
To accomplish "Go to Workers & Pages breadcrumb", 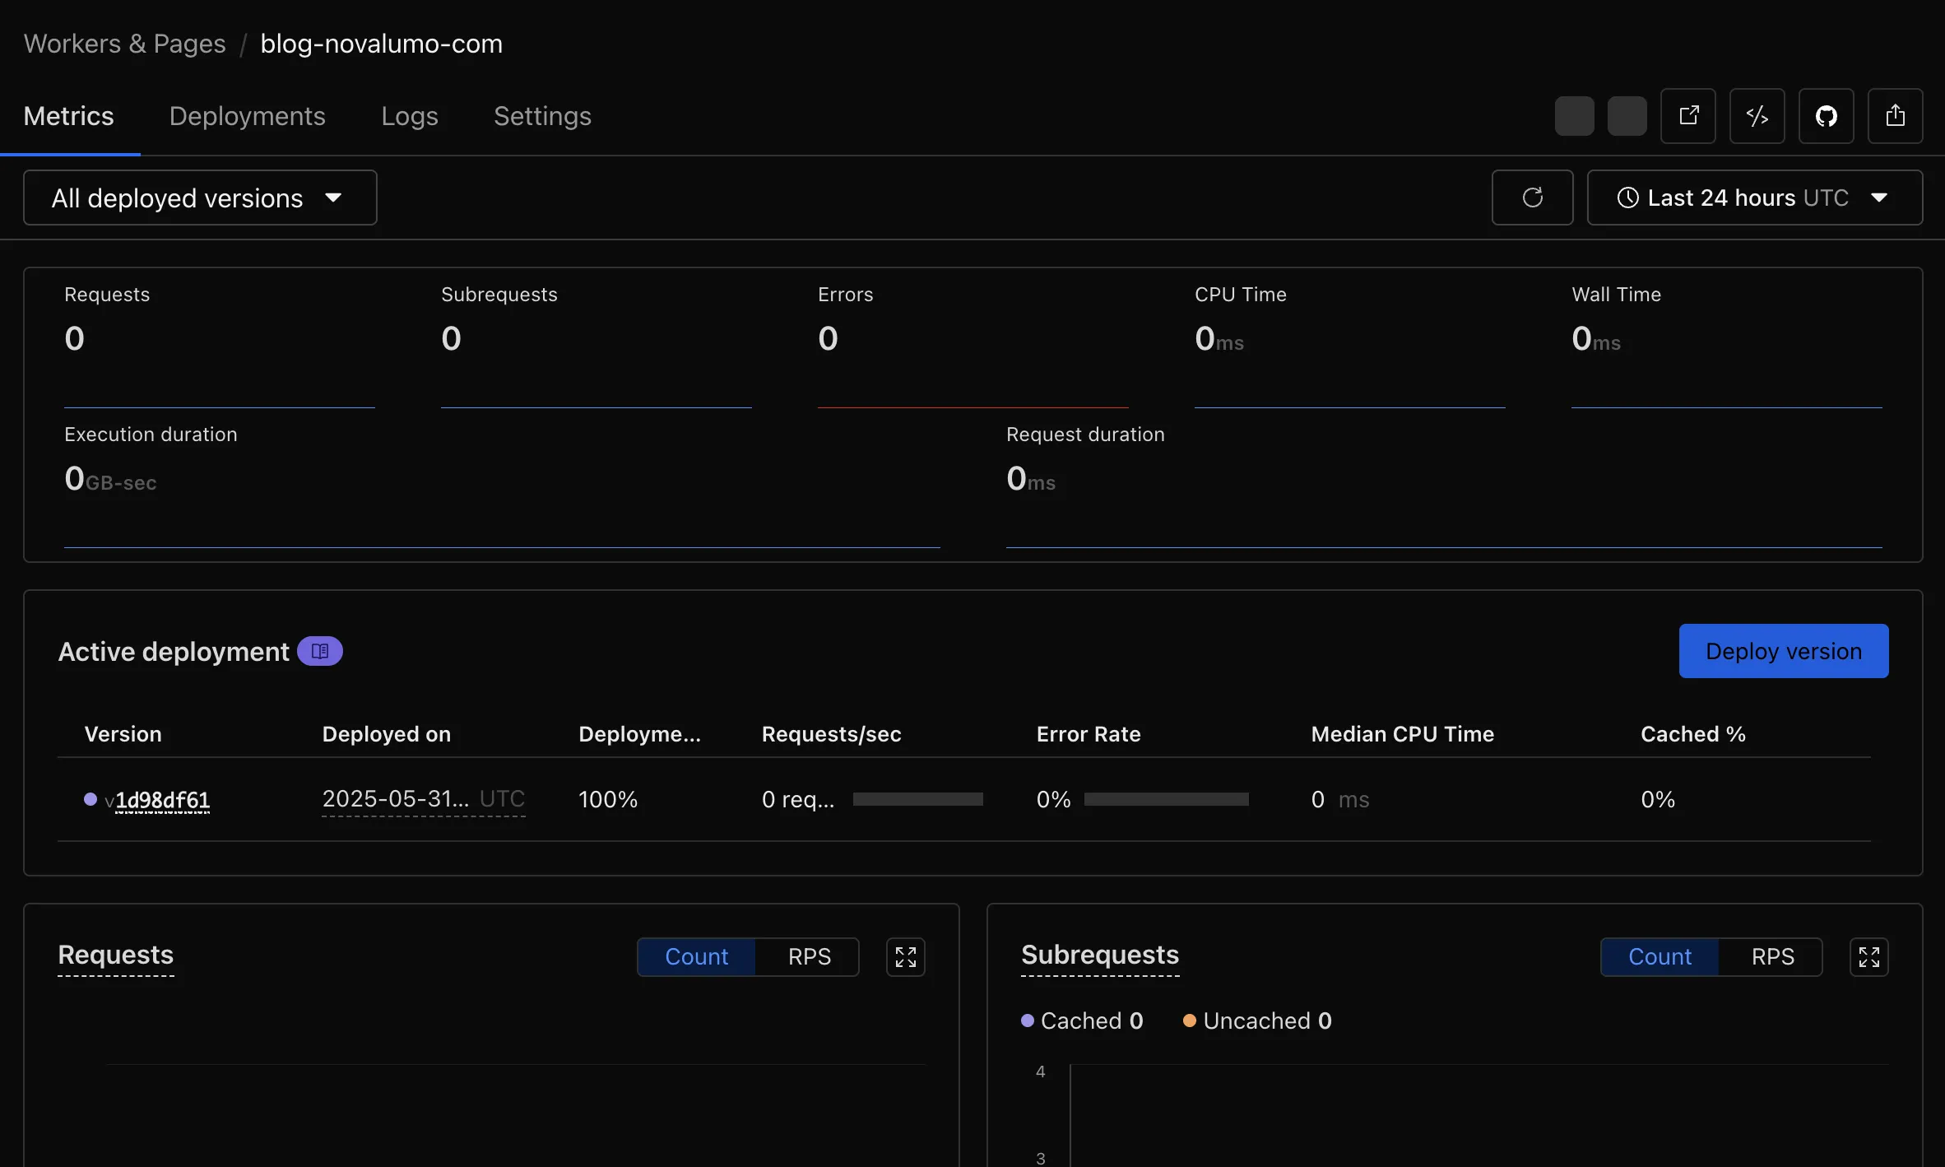I will click(x=124, y=44).
